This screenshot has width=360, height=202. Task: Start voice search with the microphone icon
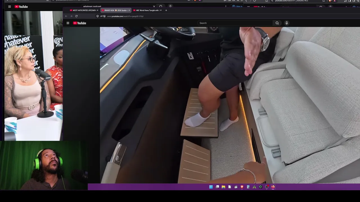(287, 23)
